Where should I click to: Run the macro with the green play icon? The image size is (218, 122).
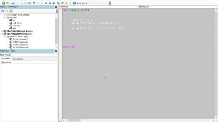(42, 3)
